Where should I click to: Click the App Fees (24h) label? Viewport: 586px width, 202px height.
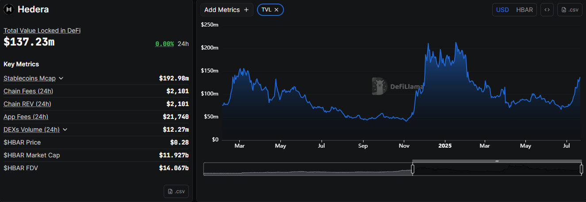[x=26, y=117]
